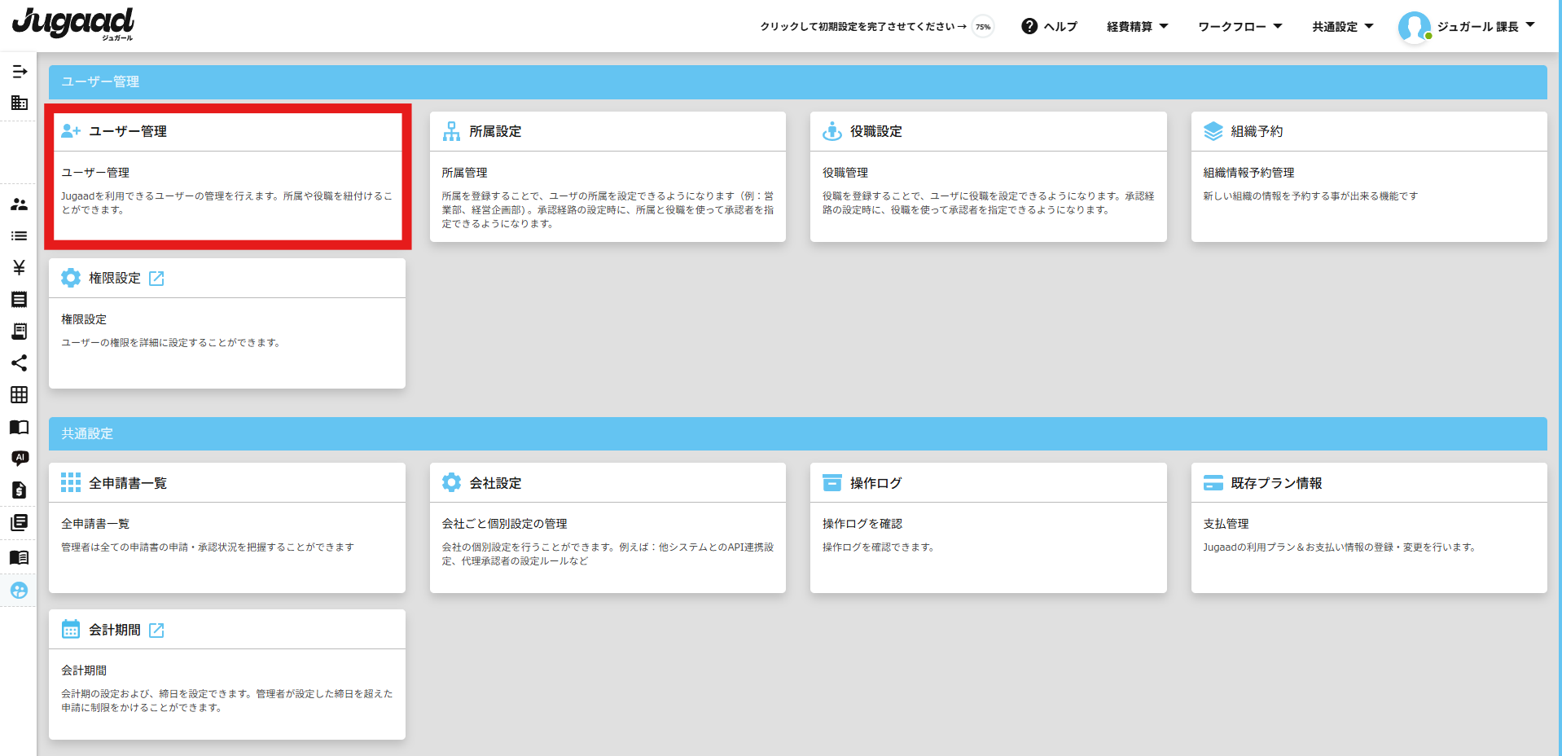Expand the ワークフロー dropdown menu
The image size is (1562, 756).
click(x=1240, y=27)
